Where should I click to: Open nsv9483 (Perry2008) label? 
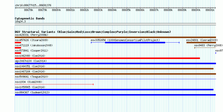click(208, 45)
